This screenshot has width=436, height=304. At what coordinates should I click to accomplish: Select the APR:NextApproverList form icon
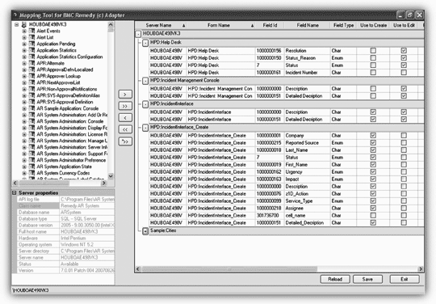[32, 82]
